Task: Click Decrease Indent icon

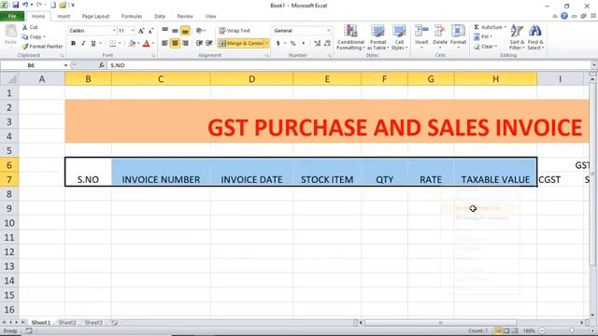Action: [x=199, y=44]
